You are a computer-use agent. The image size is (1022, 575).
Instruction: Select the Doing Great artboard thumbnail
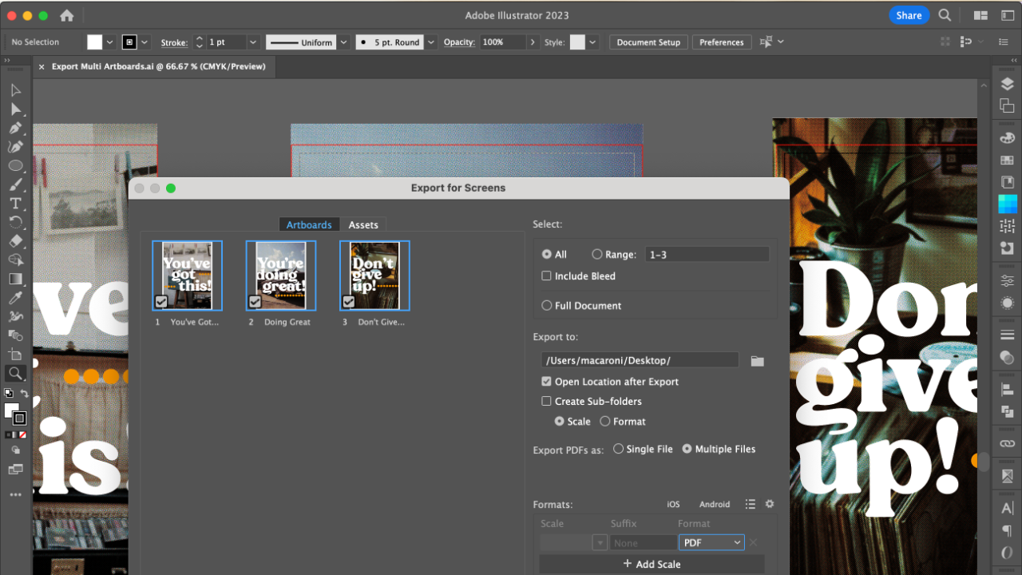click(280, 276)
